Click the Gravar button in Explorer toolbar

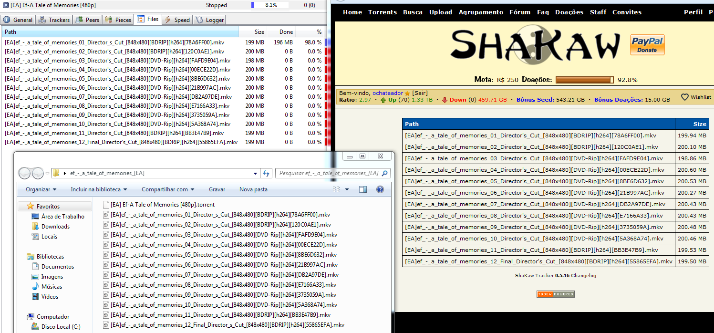217,189
